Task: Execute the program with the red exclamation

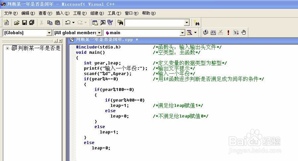Action: [228, 33]
